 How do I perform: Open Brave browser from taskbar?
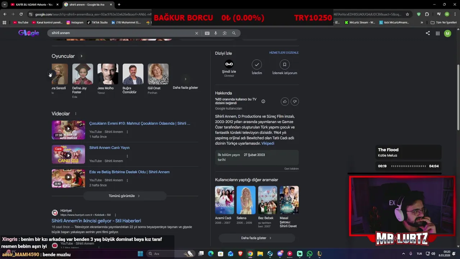(240, 254)
